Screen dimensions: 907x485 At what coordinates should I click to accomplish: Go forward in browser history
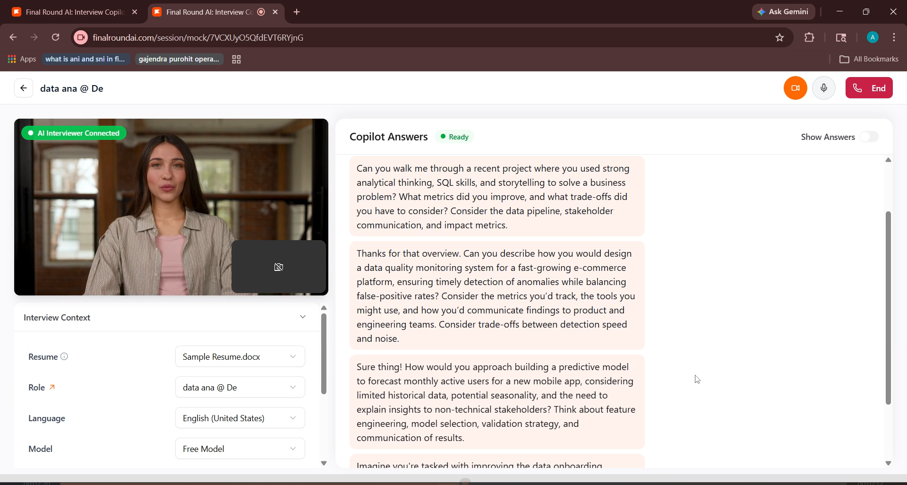(x=34, y=37)
